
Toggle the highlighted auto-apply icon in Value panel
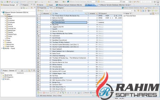point(153,14)
